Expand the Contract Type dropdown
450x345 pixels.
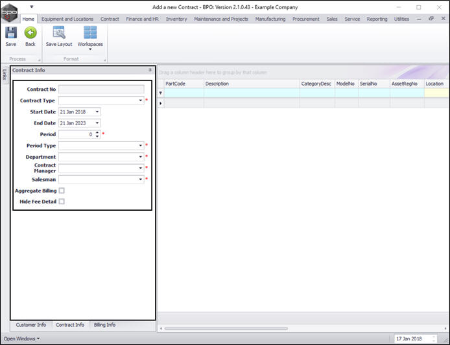[x=140, y=101]
